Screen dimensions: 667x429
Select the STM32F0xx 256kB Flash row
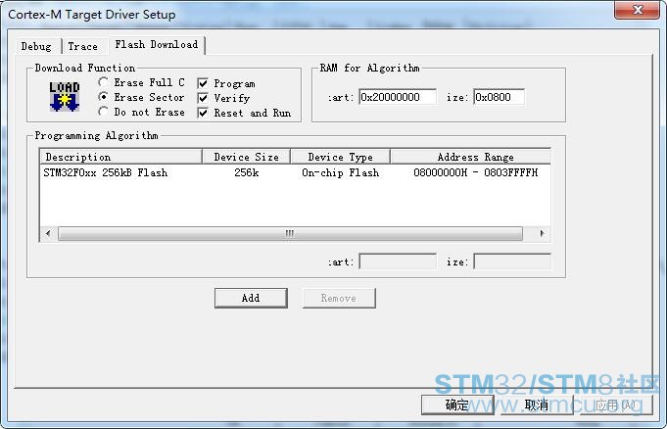[x=295, y=172]
